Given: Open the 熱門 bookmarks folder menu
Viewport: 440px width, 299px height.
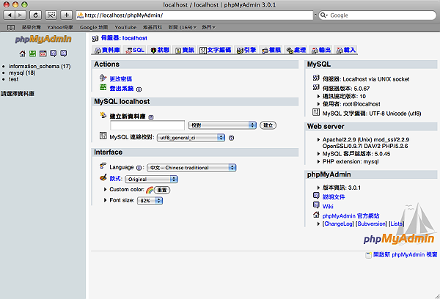Looking at the screenshot, I should pyautogui.click(x=208, y=27).
